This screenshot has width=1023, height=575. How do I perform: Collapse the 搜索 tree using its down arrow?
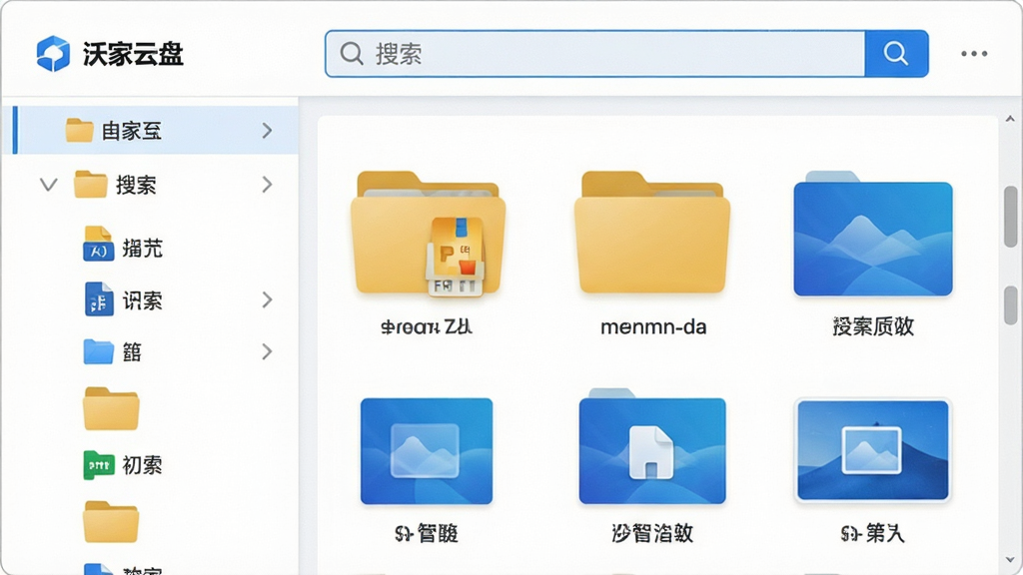coord(48,185)
